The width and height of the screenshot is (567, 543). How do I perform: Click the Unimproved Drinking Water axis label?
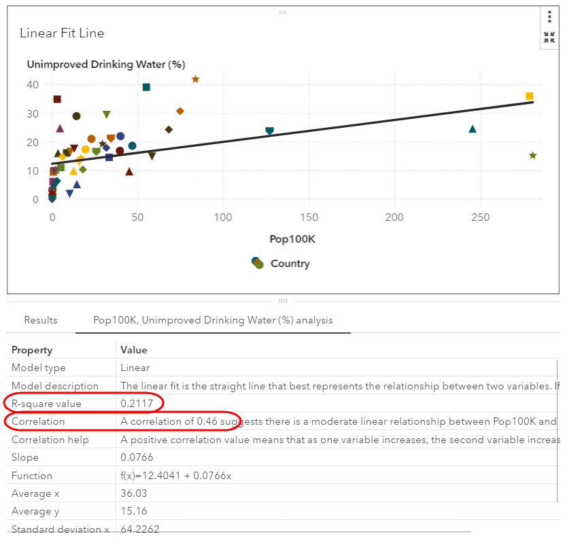[105, 65]
